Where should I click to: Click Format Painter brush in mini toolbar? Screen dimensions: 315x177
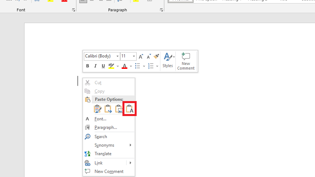tap(156, 56)
